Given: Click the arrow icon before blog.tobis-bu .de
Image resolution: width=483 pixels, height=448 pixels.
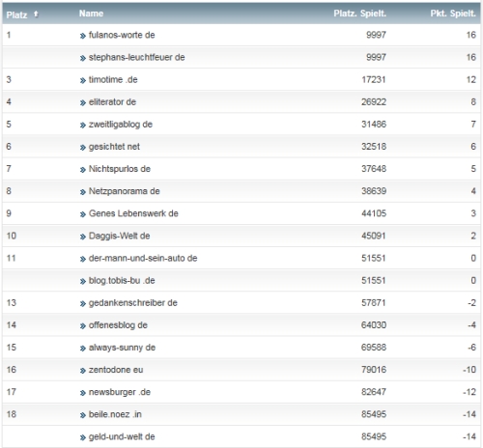Looking at the screenshot, I should pyautogui.click(x=83, y=281).
